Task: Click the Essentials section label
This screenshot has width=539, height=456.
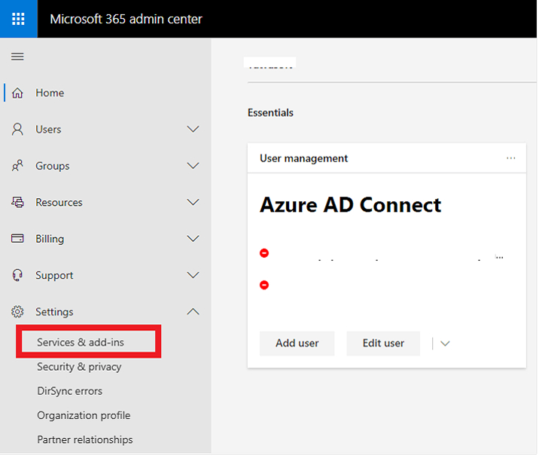Action: click(270, 113)
